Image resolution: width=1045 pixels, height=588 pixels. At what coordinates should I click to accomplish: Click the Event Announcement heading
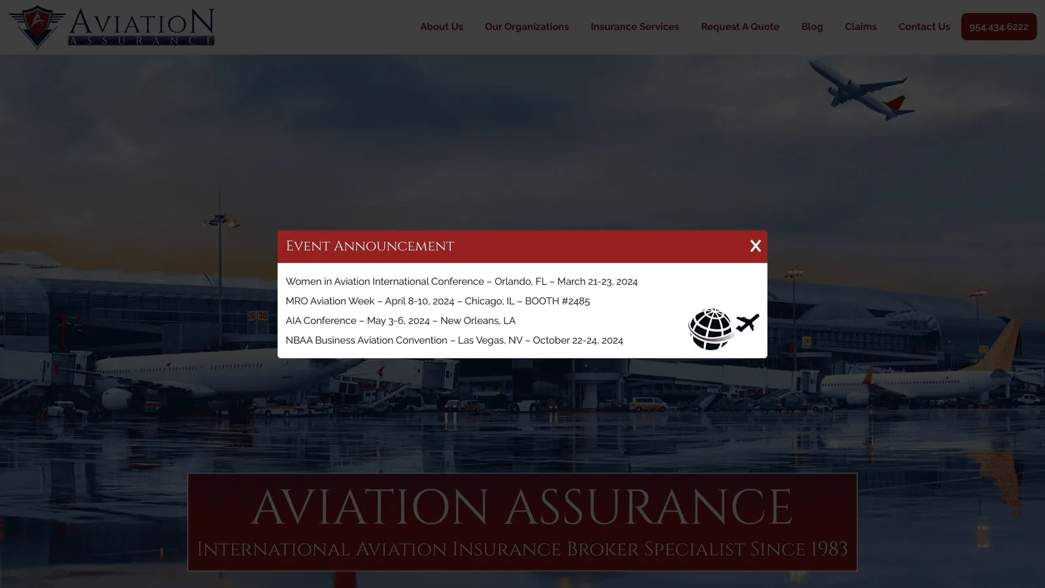(x=370, y=246)
